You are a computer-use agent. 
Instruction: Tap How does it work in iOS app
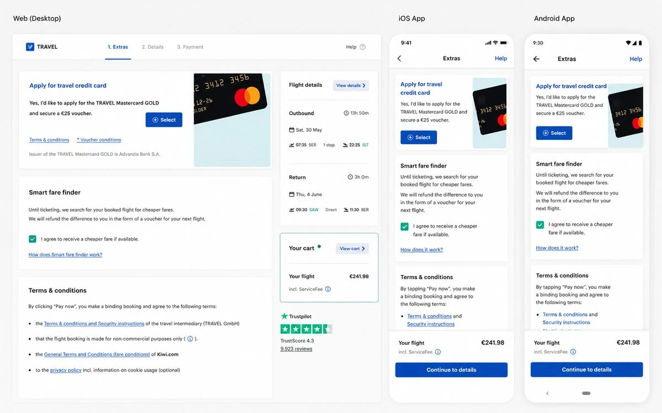[x=421, y=250]
